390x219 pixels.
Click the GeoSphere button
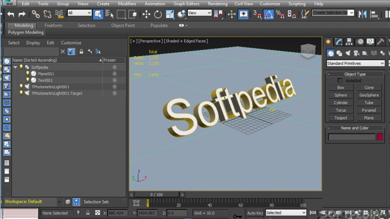pyautogui.click(x=369, y=95)
